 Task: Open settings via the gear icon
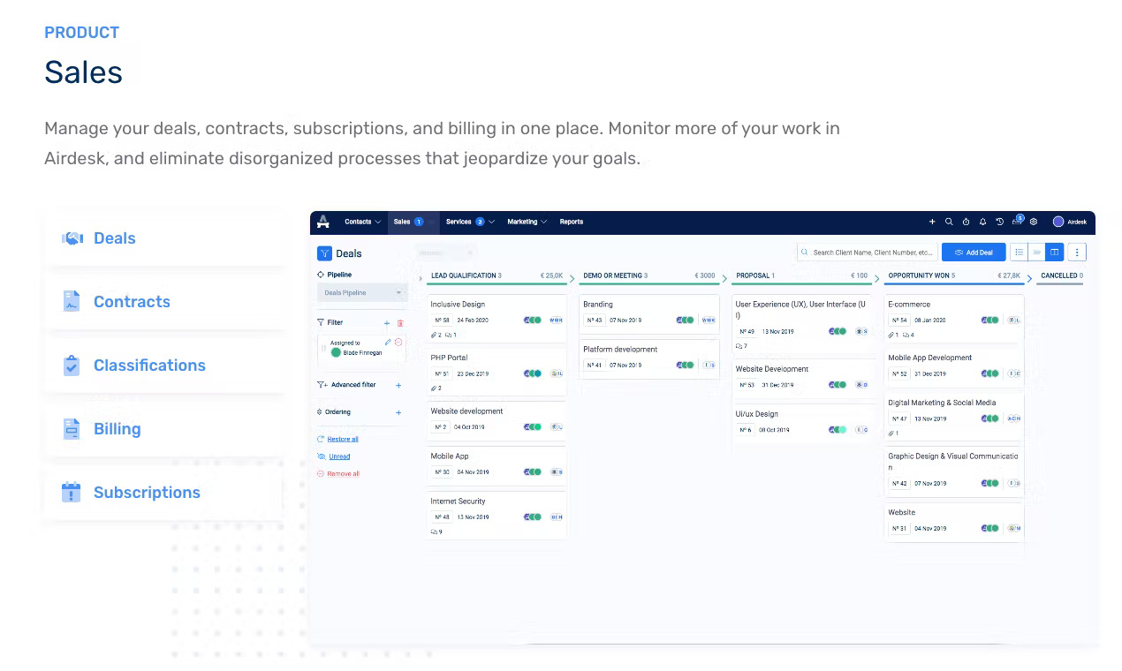click(x=1033, y=222)
